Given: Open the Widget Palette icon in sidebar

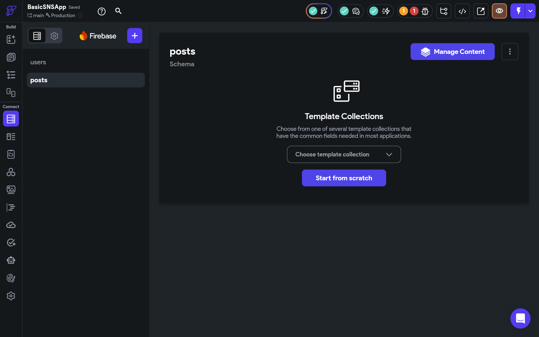Looking at the screenshot, I should pyautogui.click(x=11, y=40).
